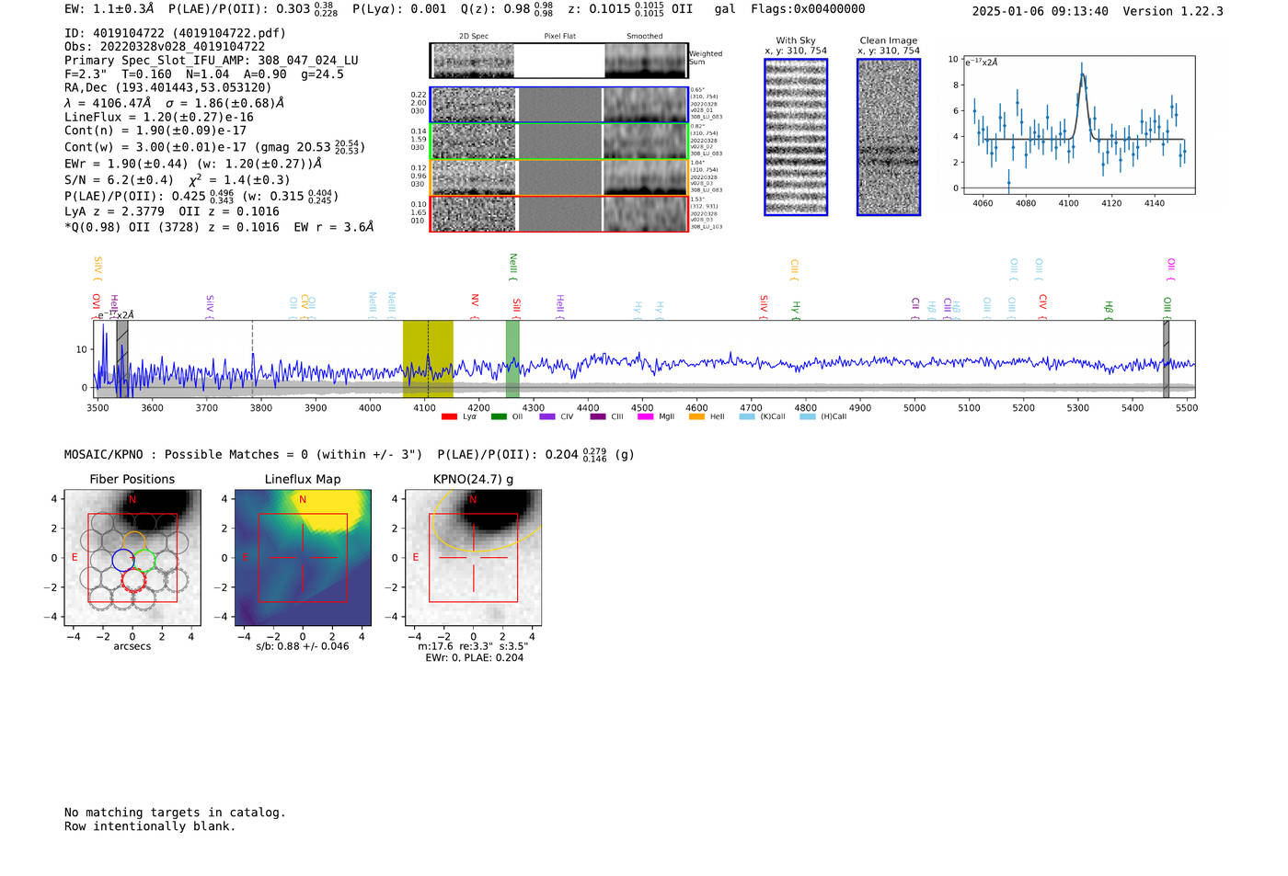Click the blue fiber circle in Fiber Positions
This screenshot has width=1288, height=876.
coord(123,560)
